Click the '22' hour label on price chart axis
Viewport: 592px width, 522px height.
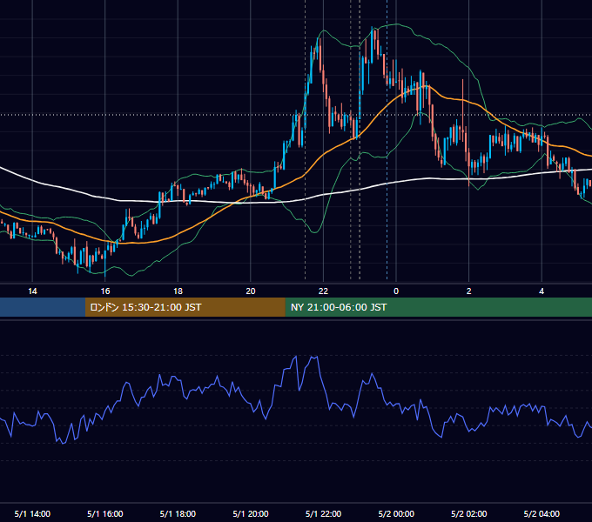(323, 291)
